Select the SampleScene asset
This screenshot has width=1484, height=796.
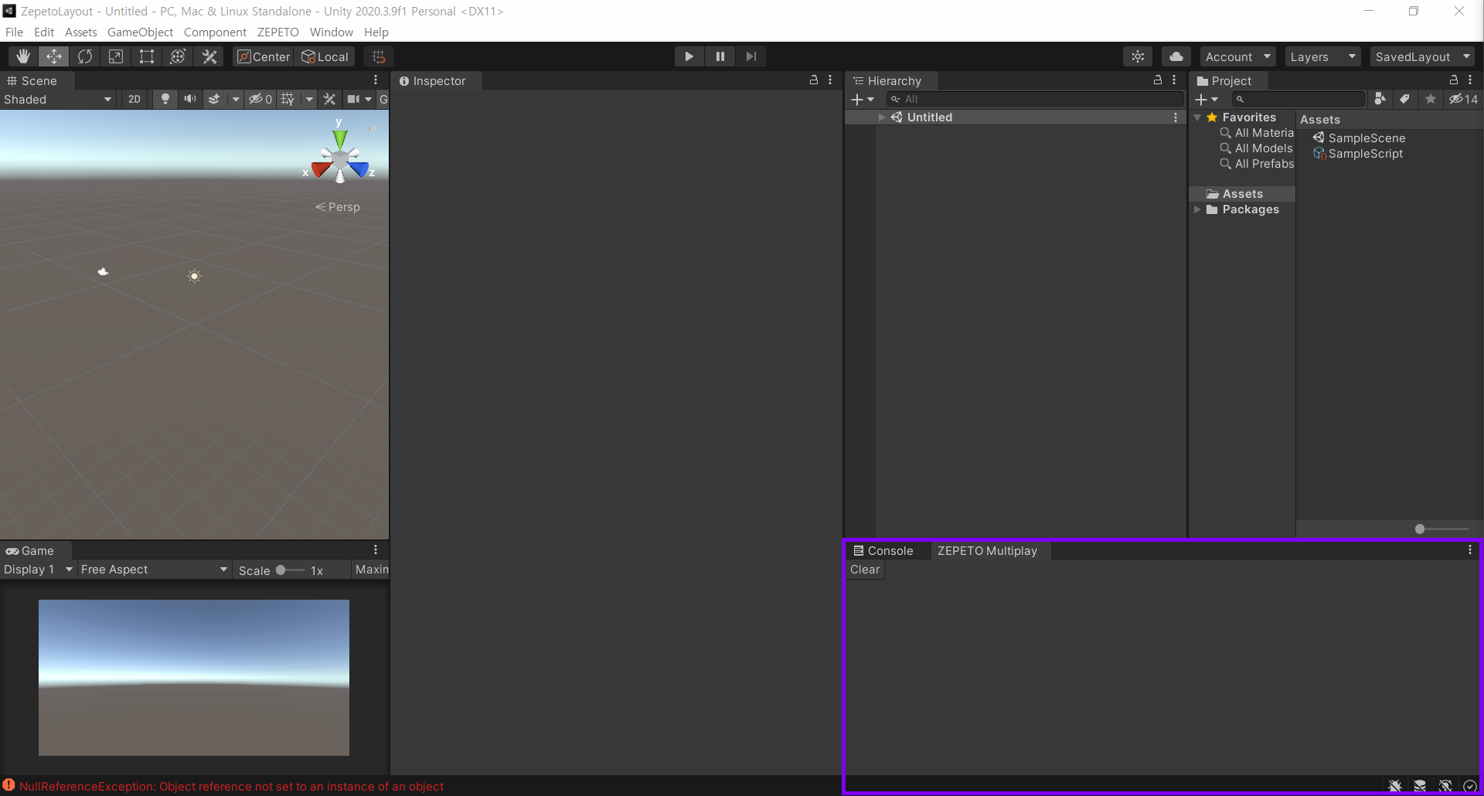click(1360, 138)
